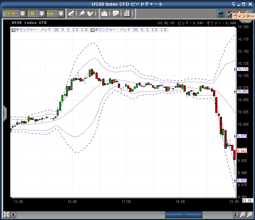Click the fit-to-screen expand icon

(6, 215)
